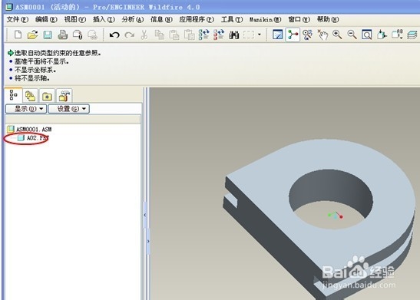Image resolution: width=420 pixels, height=300 pixels.
Task: Click the Regenerate model icon
Action: (x=203, y=35)
